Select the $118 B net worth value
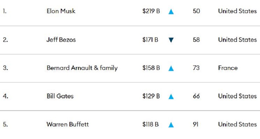The width and height of the screenshot is (260, 139). pyautogui.click(x=151, y=124)
